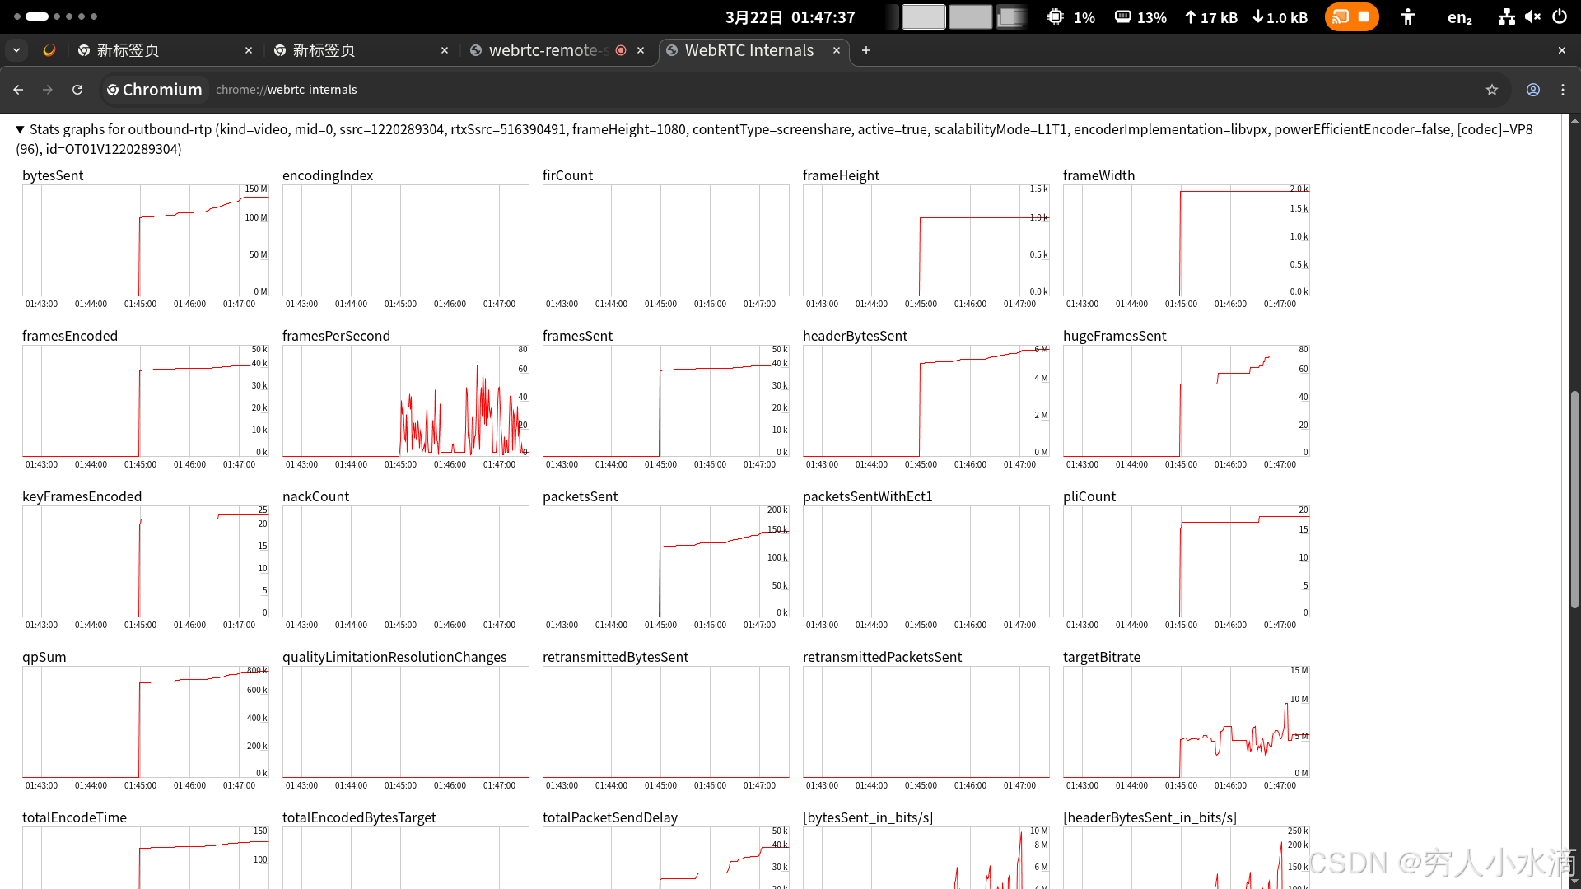Collapse the outbound-rtp stats graphs section
1581x889 pixels.
[x=20, y=129]
